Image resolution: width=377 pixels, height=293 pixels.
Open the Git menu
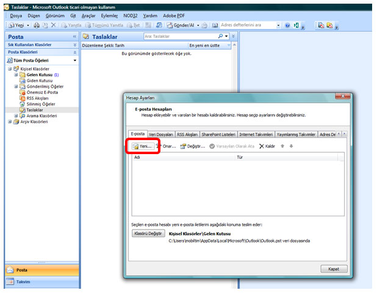[x=73, y=16]
